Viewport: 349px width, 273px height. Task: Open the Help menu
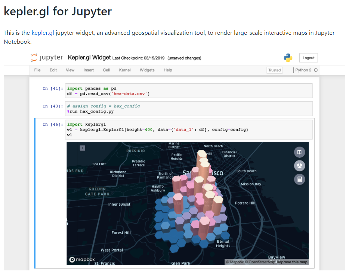(x=167, y=70)
